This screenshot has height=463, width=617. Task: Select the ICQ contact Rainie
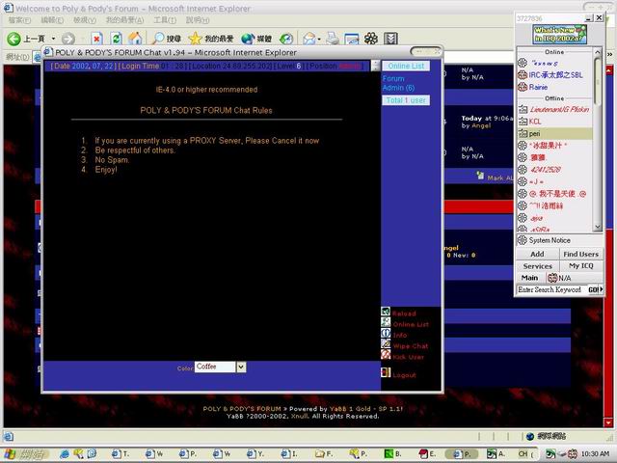pyautogui.click(x=538, y=87)
